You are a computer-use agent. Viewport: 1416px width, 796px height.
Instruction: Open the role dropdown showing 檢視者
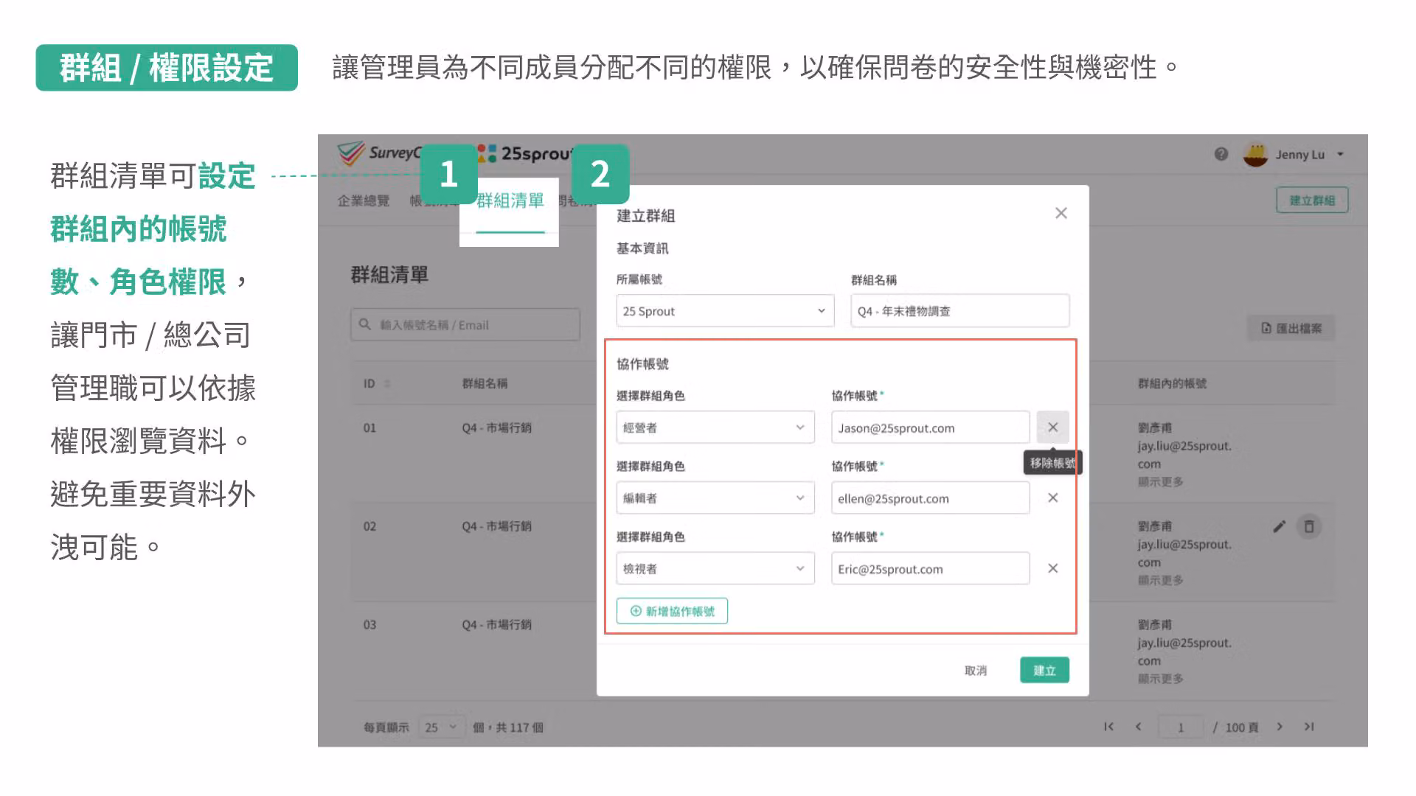[x=715, y=568]
